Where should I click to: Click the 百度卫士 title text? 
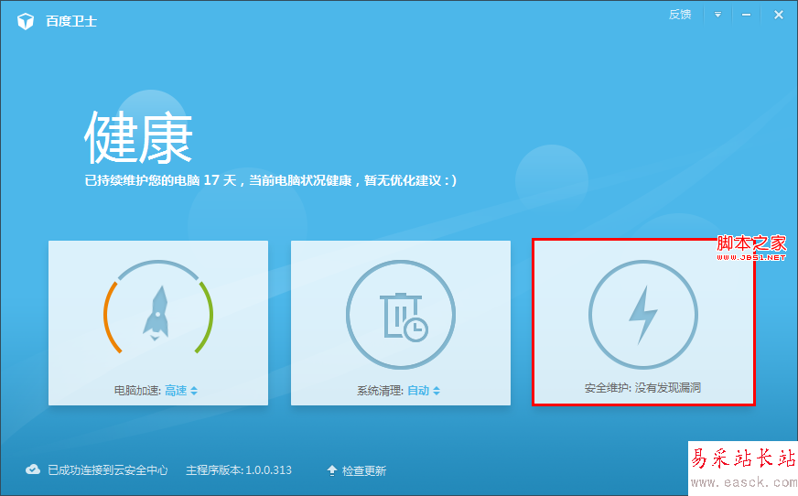[71, 21]
